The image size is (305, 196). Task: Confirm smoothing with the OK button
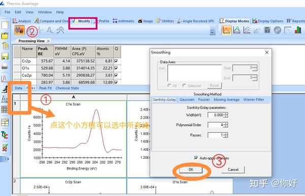pos(191,170)
